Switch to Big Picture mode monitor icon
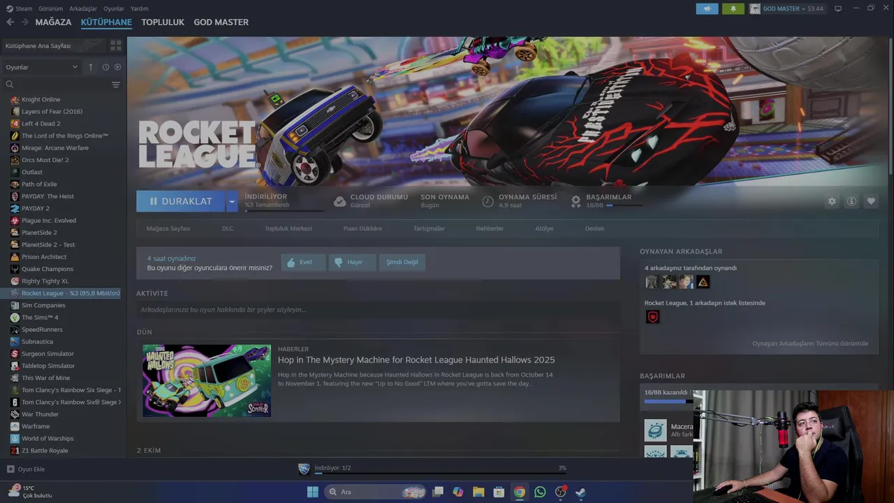The width and height of the screenshot is (894, 503). 838,8
